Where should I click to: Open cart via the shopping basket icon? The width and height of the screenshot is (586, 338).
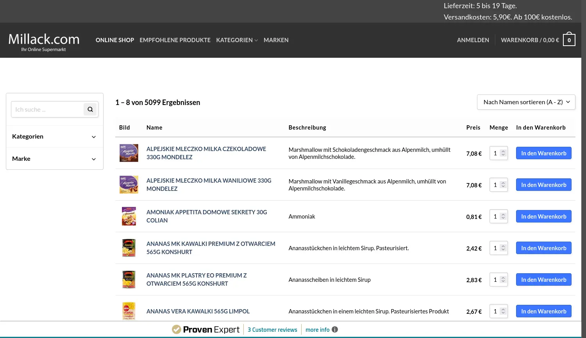(569, 39)
